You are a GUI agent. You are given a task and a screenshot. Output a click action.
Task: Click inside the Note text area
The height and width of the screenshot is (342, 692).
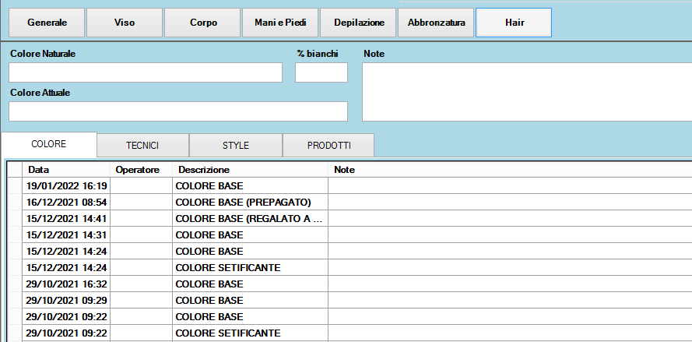click(526, 92)
